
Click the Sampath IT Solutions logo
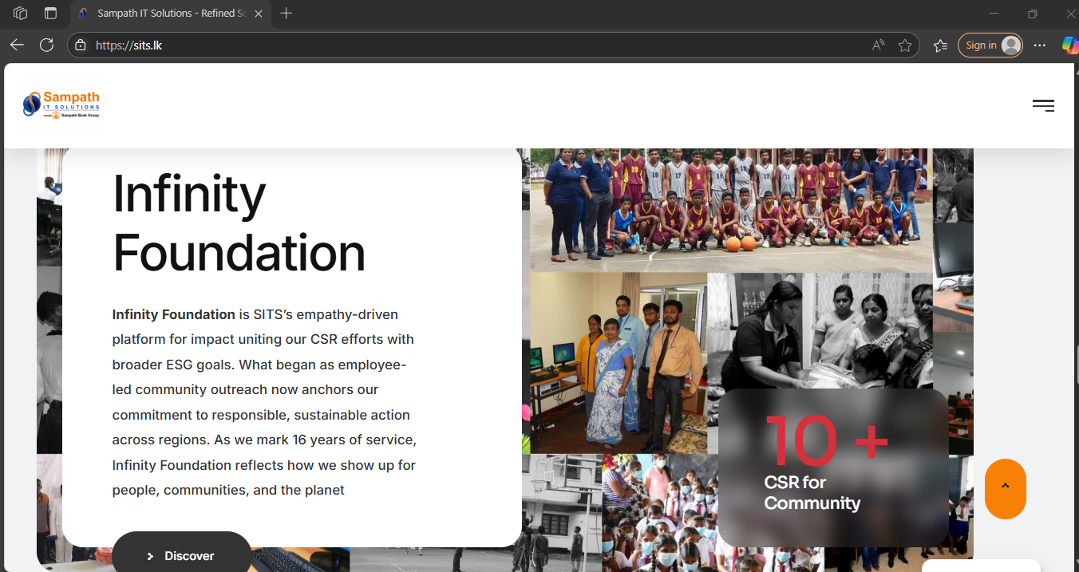(x=61, y=105)
